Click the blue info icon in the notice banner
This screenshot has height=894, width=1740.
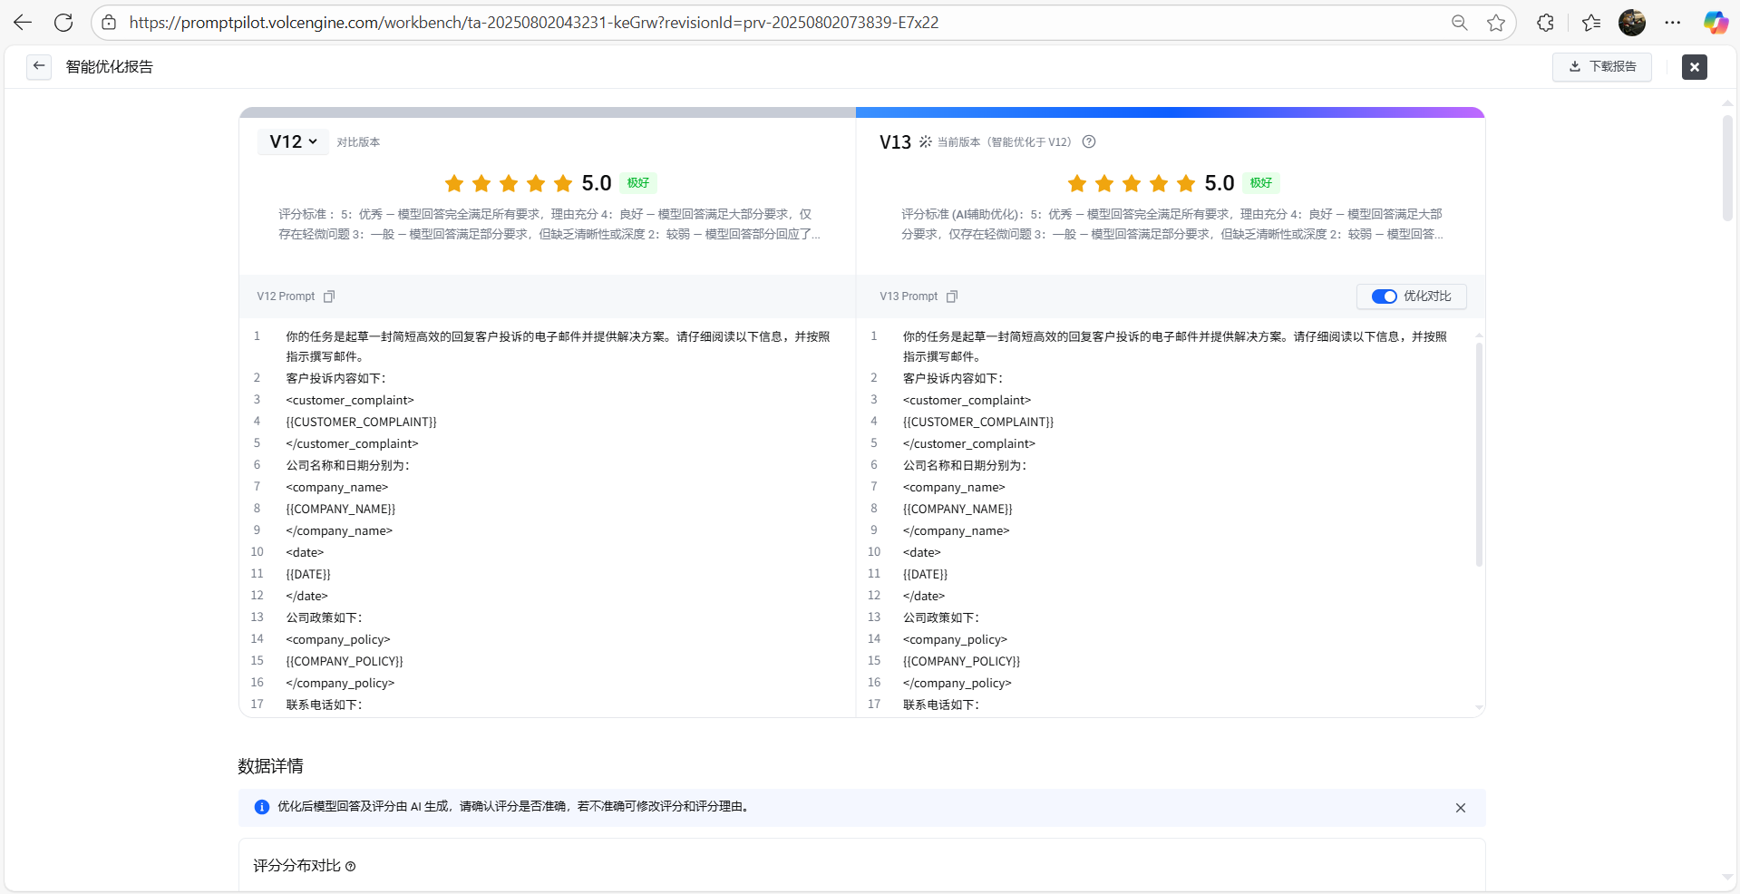pyautogui.click(x=262, y=807)
